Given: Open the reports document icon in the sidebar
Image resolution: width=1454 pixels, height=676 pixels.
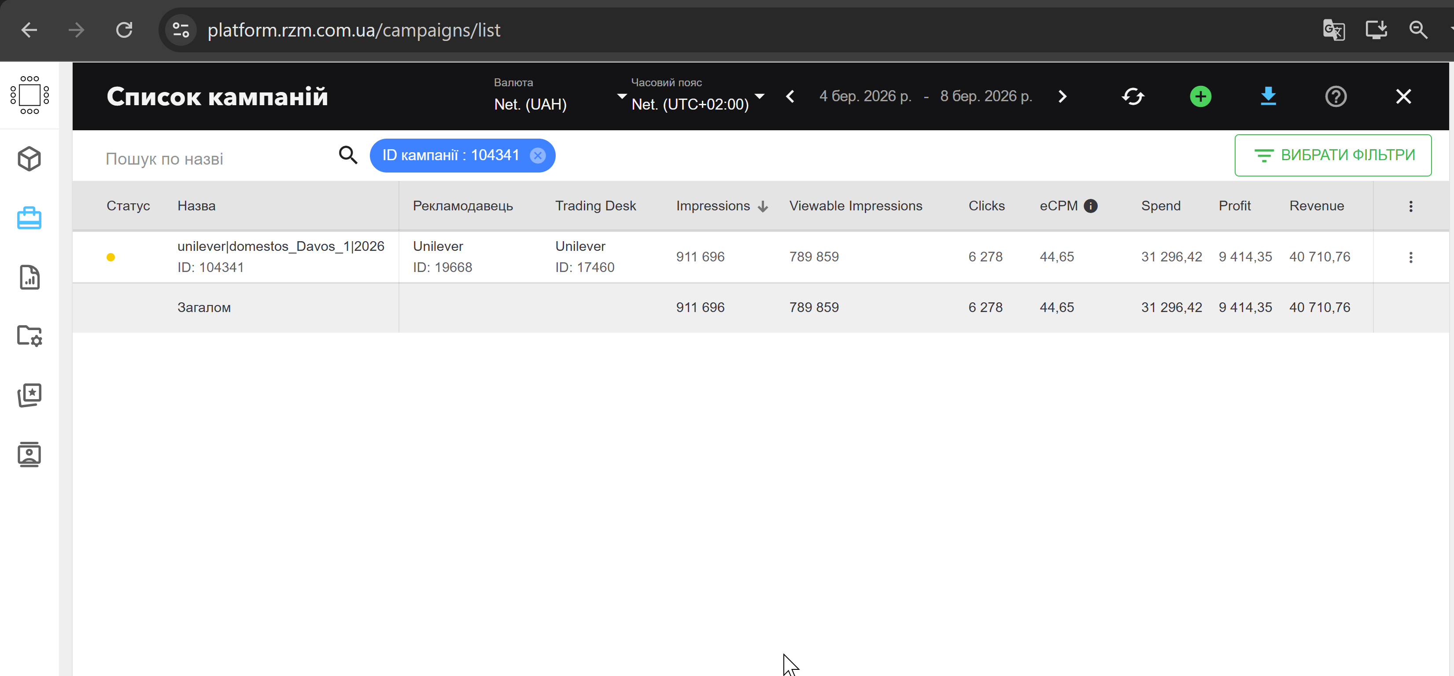Looking at the screenshot, I should click(x=30, y=277).
